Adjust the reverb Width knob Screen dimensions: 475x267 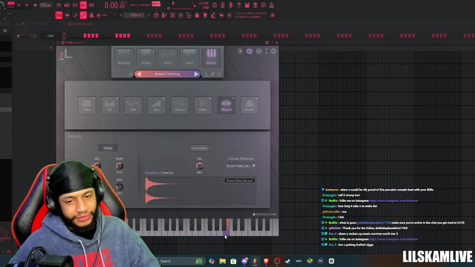[x=119, y=166]
